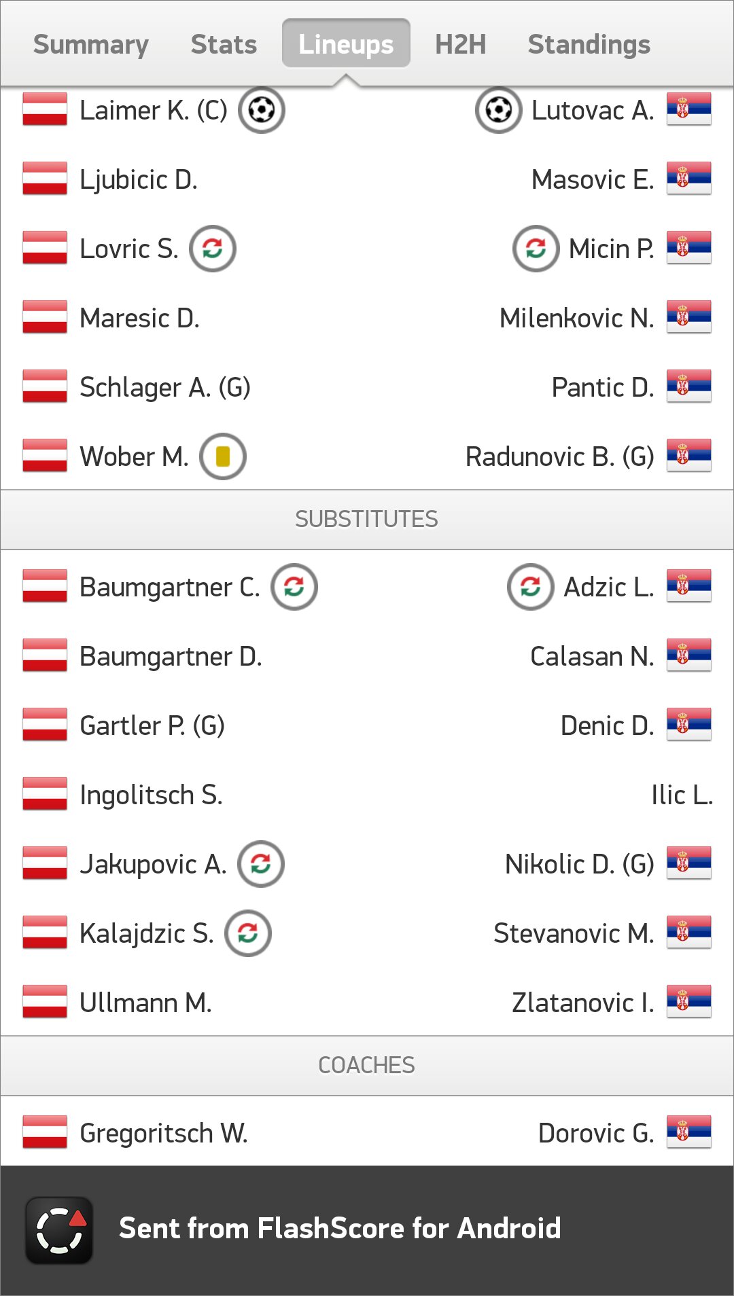Tap Sent from FlashScore for Android banner
This screenshot has width=734, height=1296.
[x=367, y=1230]
